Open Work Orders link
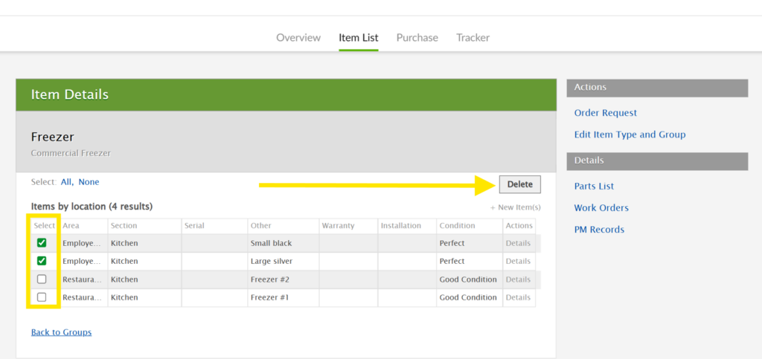 [x=601, y=208]
